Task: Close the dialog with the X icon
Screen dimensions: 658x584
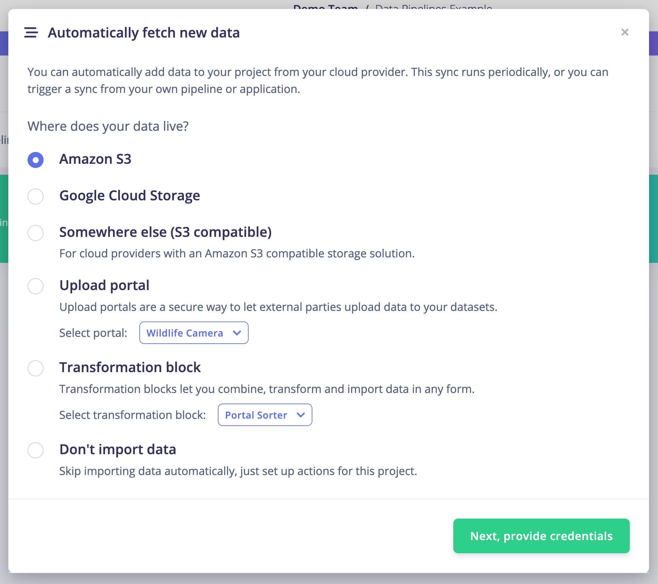Action: (624, 32)
